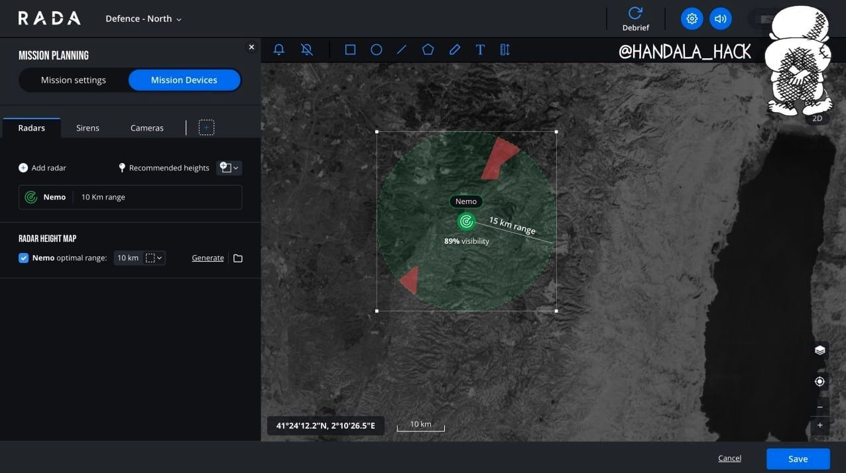Image resolution: width=846 pixels, height=473 pixels.
Task: Switch to the Mission settings tab
Action: pos(74,80)
